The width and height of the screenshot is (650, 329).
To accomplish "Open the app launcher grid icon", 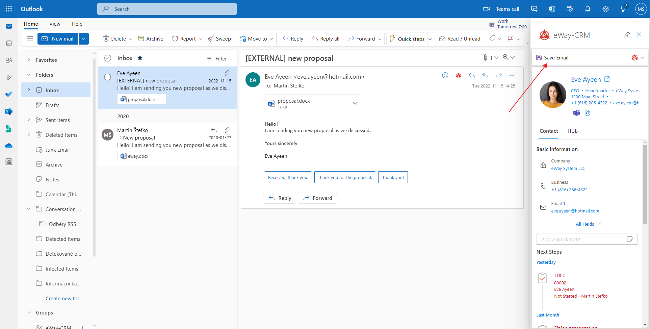I will (9, 9).
